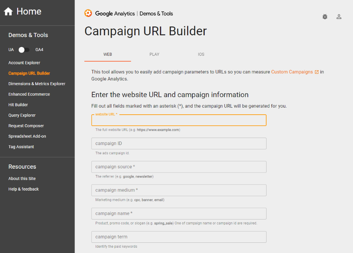Click the campaign source field
The height and width of the screenshot is (253, 353).
[x=179, y=167]
